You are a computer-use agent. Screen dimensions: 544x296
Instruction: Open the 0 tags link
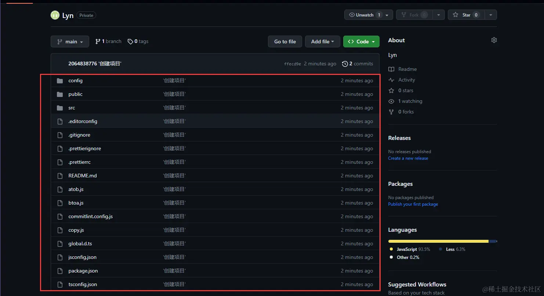pyautogui.click(x=138, y=41)
